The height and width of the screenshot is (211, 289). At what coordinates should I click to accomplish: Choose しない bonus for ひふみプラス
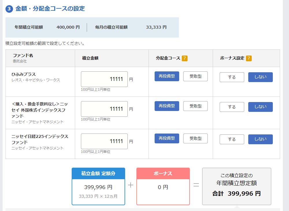pos(260,77)
